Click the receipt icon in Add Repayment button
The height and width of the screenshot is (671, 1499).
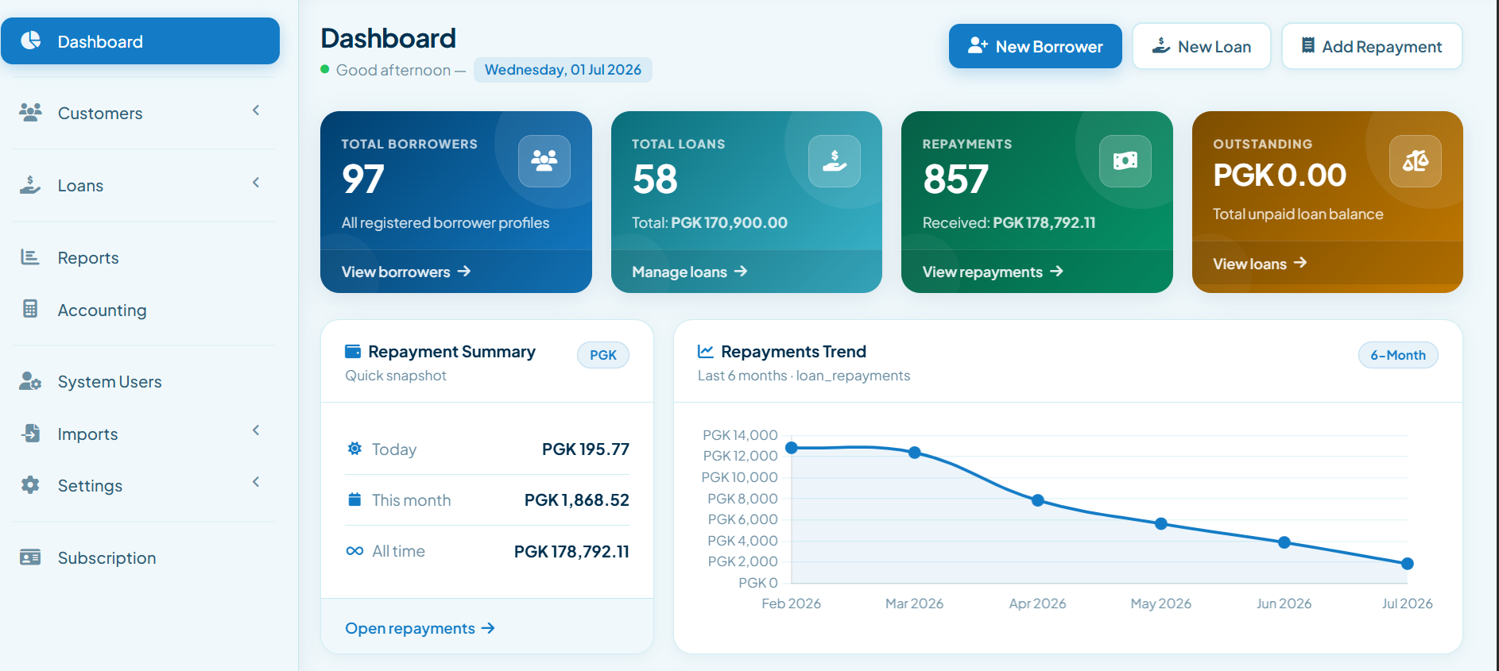click(x=1308, y=46)
